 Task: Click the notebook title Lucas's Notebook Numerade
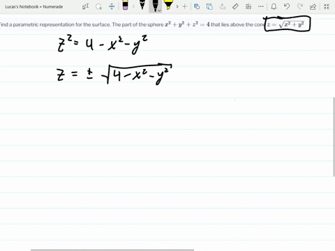pyautogui.click(x=34, y=7)
